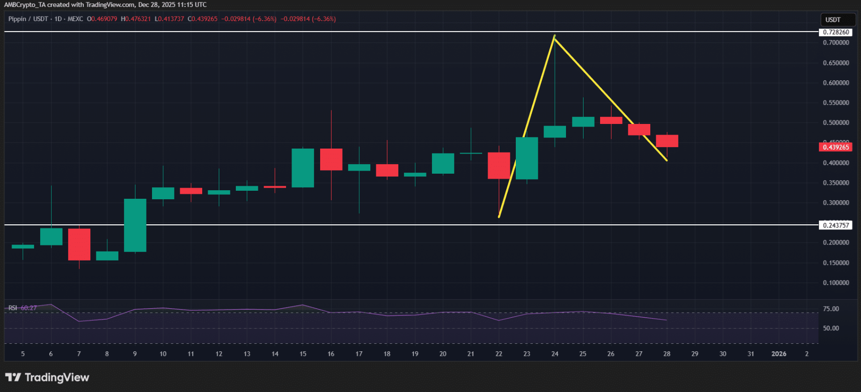The image size is (861, 392).
Task: Click the TradingView logo icon
Action: tap(13, 377)
